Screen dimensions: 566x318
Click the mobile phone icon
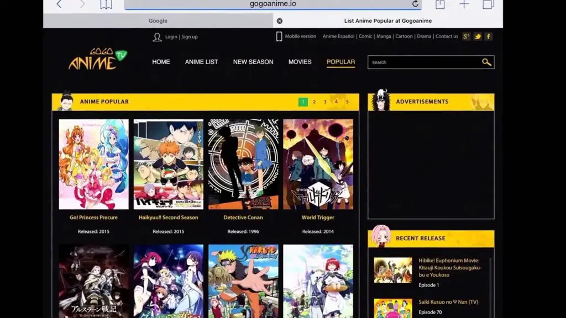point(279,36)
